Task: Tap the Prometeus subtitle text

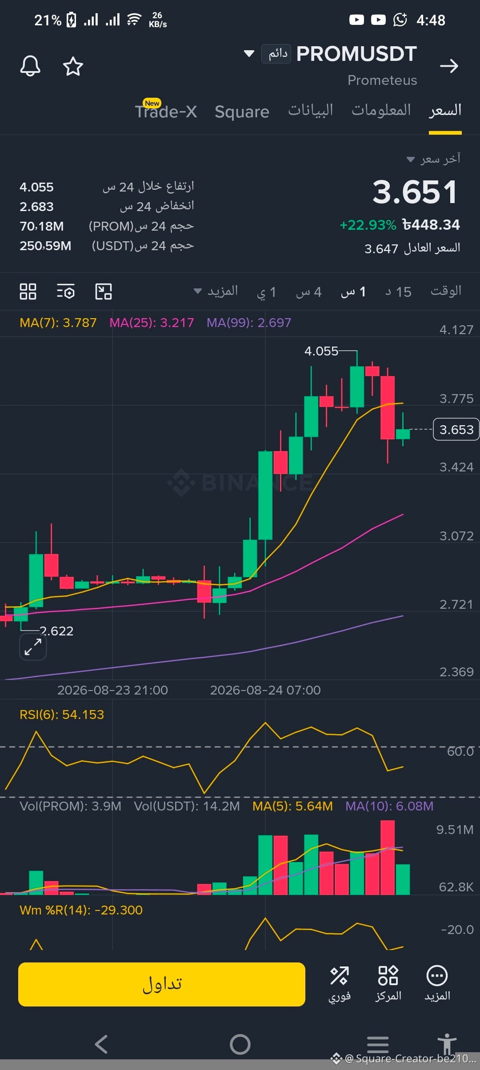Action: [x=382, y=80]
